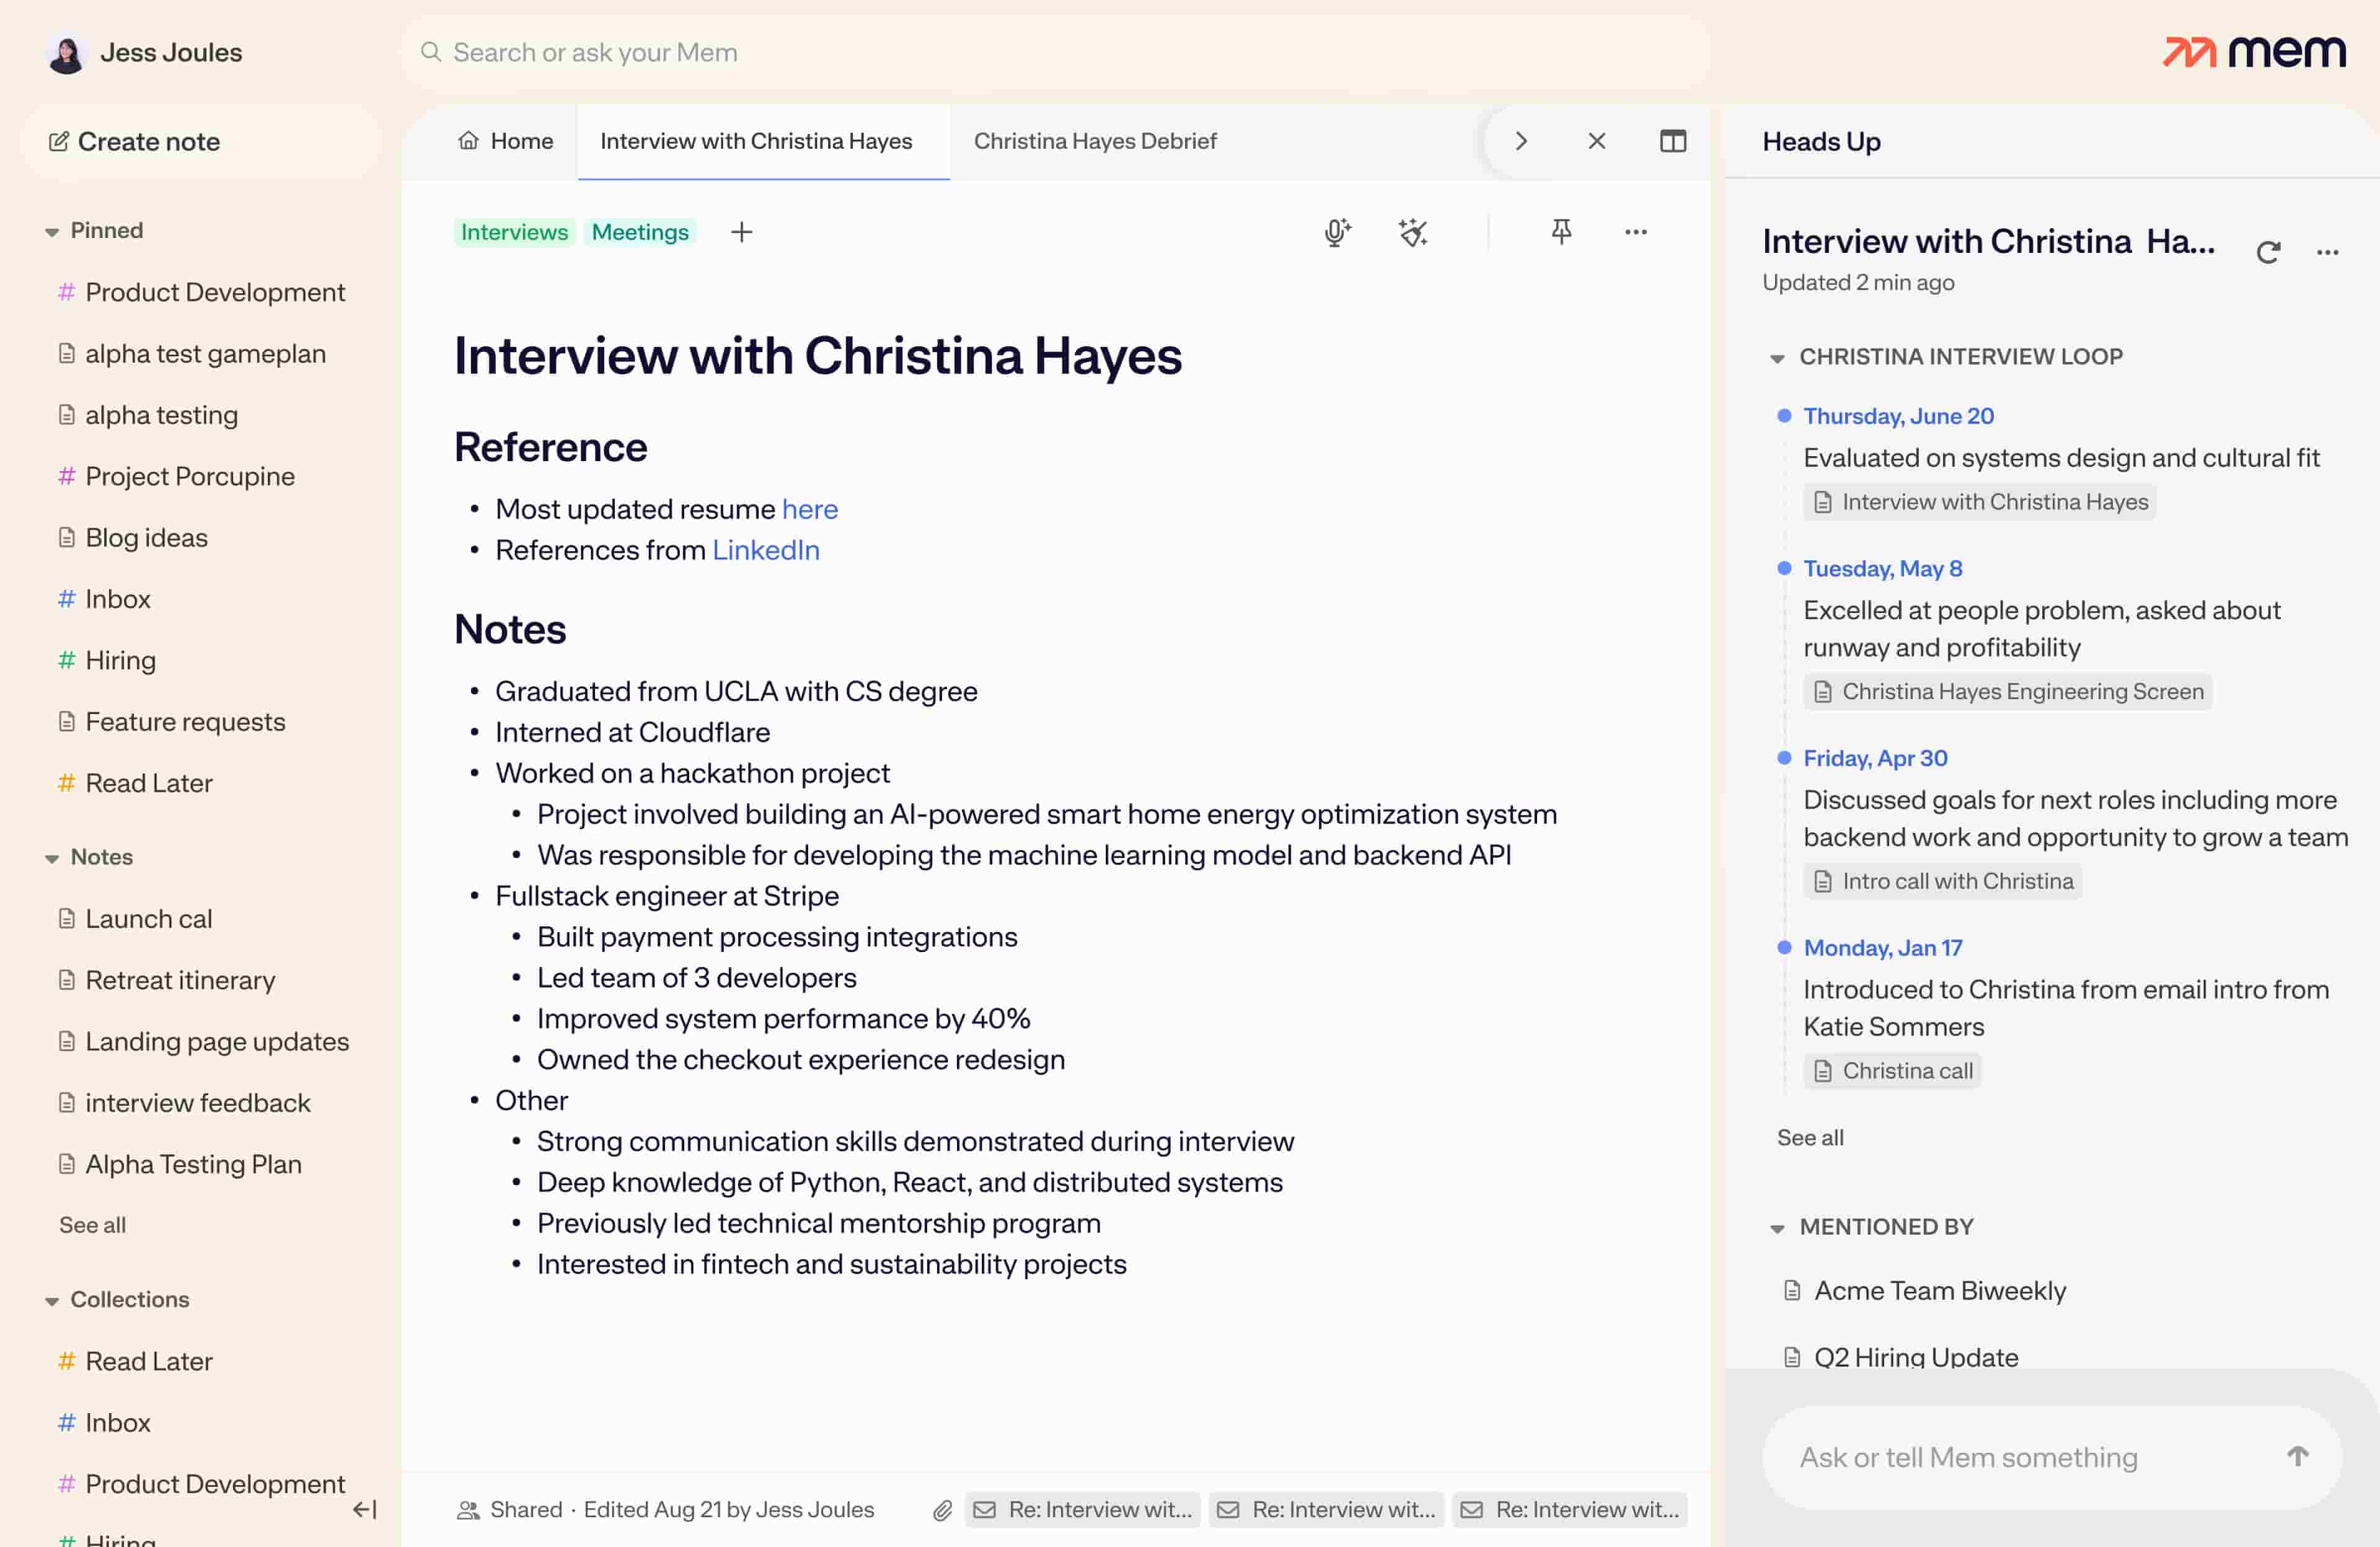Collapse the Pinned section
This screenshot has height=1547, width=2380.
point(52,232)
